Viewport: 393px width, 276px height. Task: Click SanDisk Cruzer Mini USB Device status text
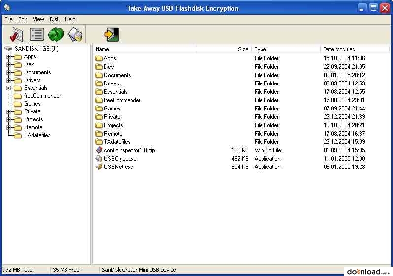coord(139,270)
